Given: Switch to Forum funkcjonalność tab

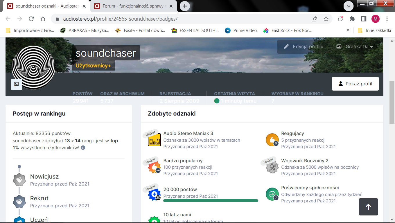Looking at the screenshot, I should coord(134,6).
